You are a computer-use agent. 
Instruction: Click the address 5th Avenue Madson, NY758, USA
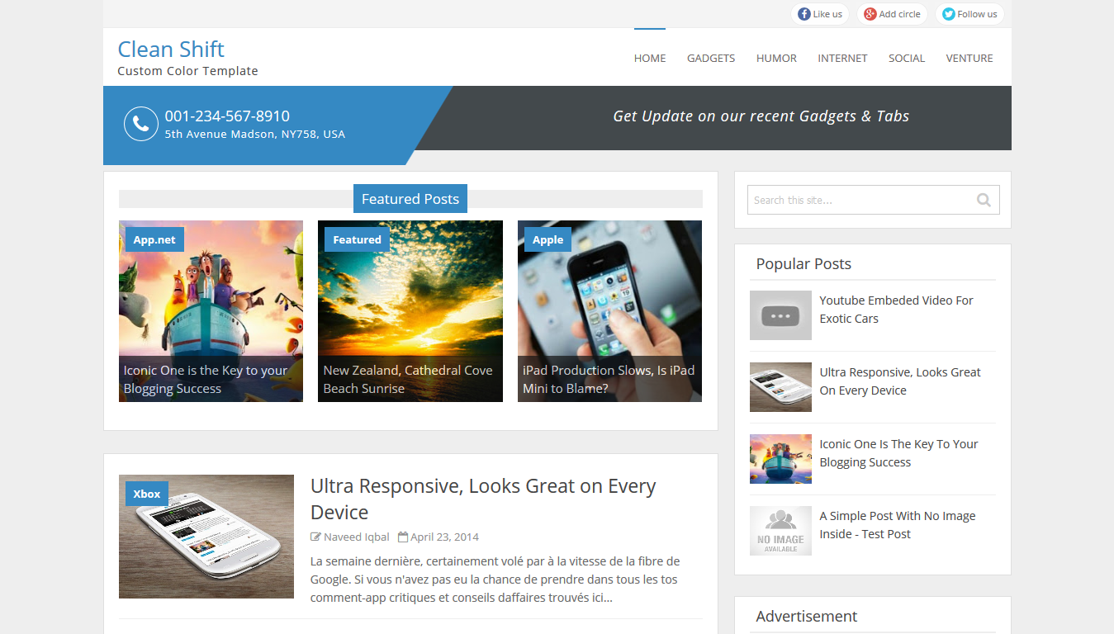click(254, 134)
